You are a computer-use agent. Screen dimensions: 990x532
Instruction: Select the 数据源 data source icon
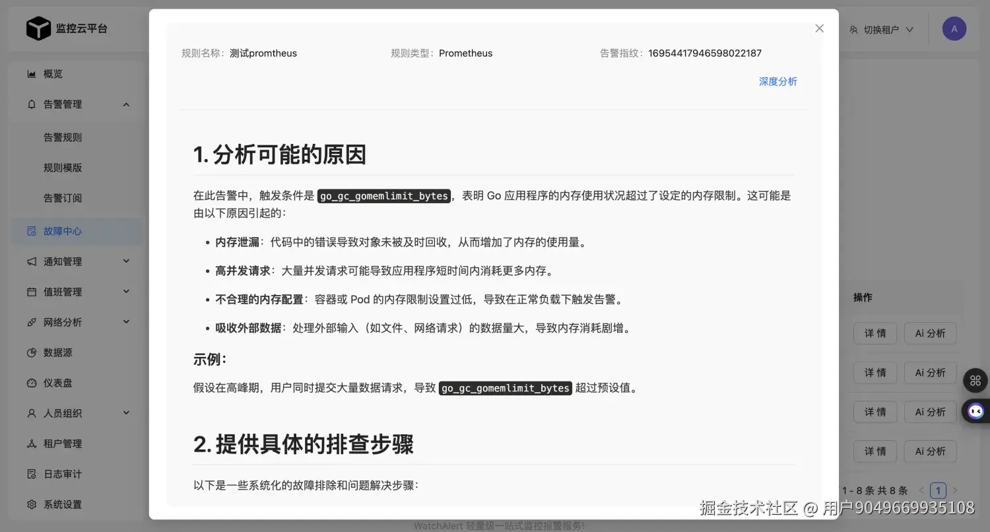point(31,352)
